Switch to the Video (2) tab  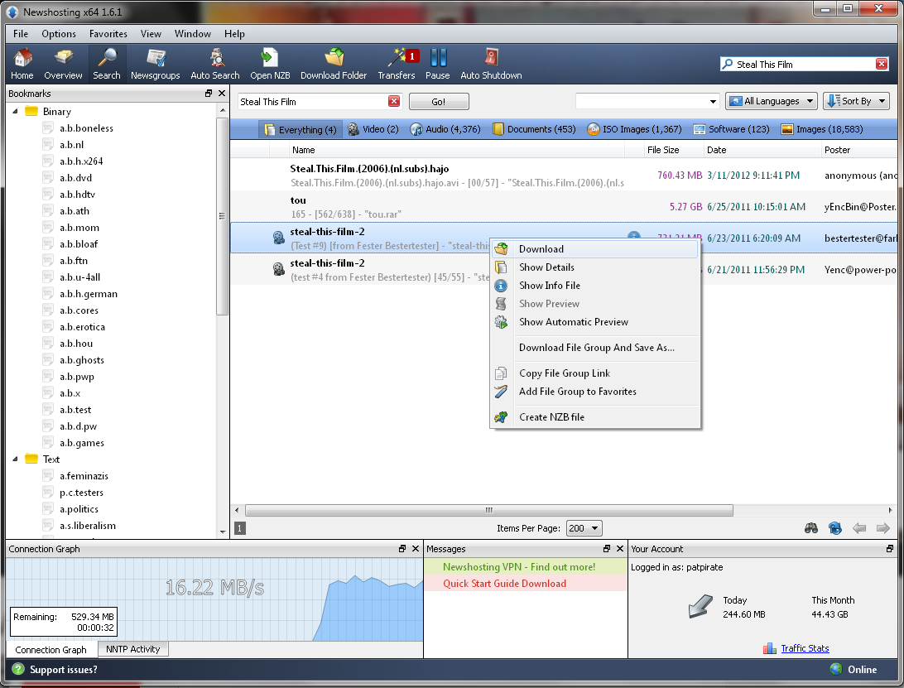pos(373,129)
